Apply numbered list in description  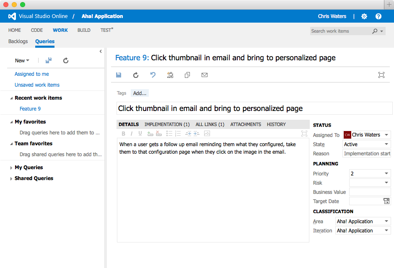[x=178, y=134]
